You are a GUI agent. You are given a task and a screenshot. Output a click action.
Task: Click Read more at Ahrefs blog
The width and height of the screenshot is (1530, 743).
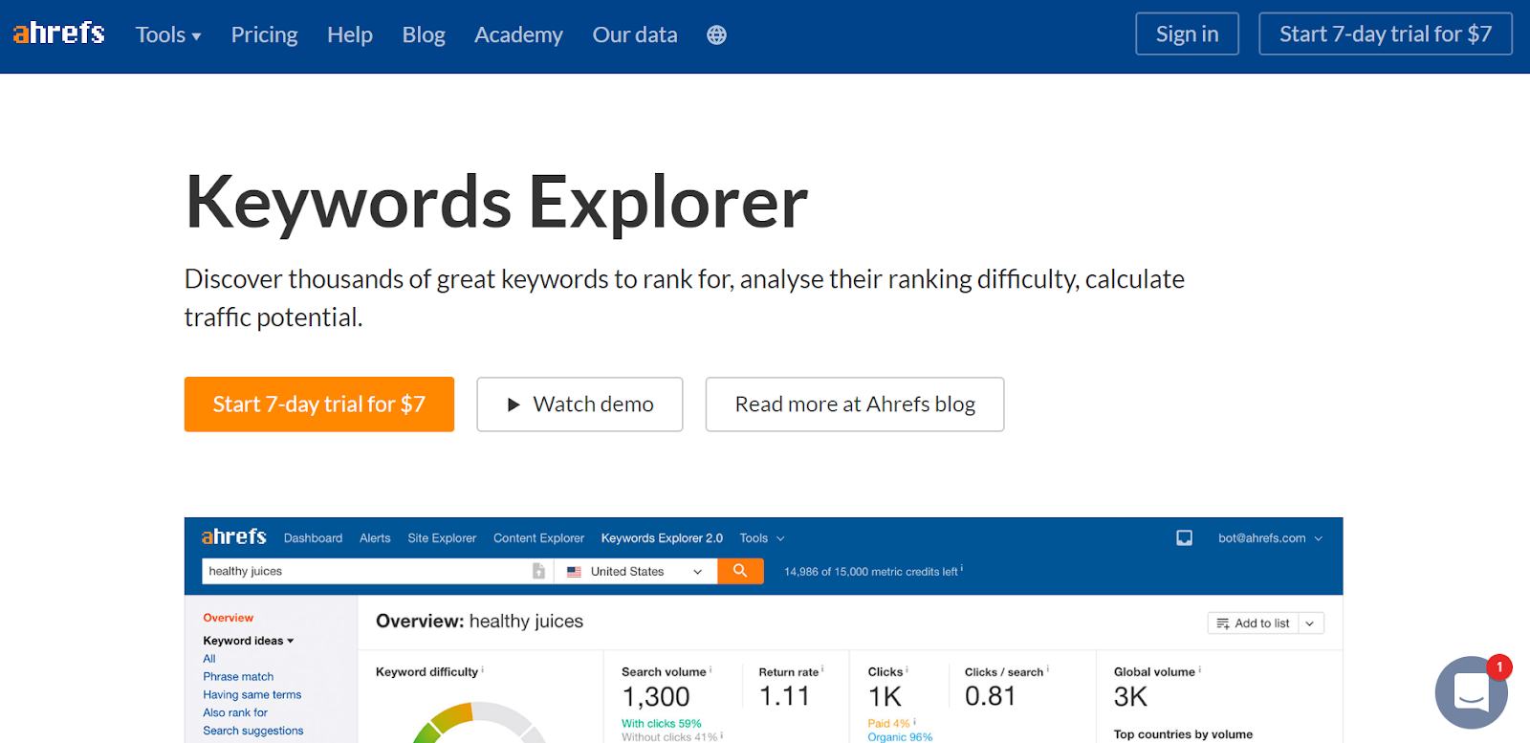click(x=855, y=404)
